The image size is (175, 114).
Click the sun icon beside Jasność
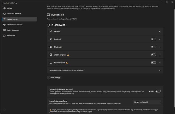click(x=51, y=31)
